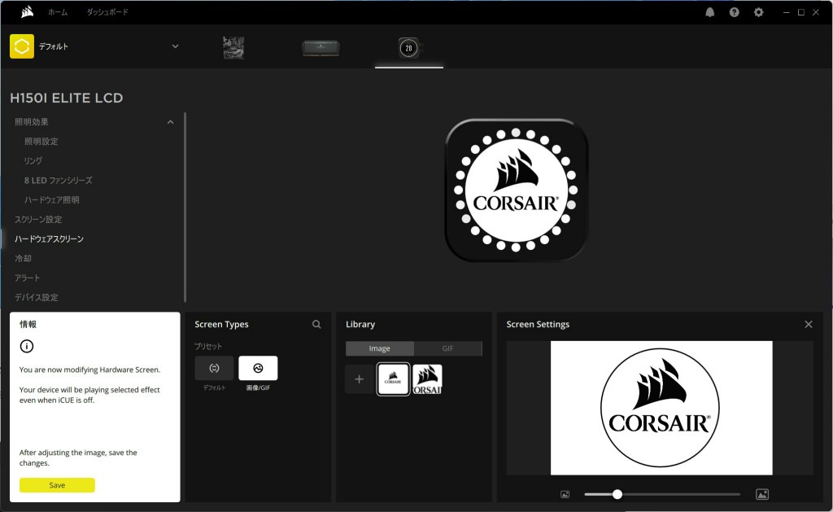Choose the 画像/GIF preset screen type
This screenshot has width=833, height=512.
click(x=258, y=369)
